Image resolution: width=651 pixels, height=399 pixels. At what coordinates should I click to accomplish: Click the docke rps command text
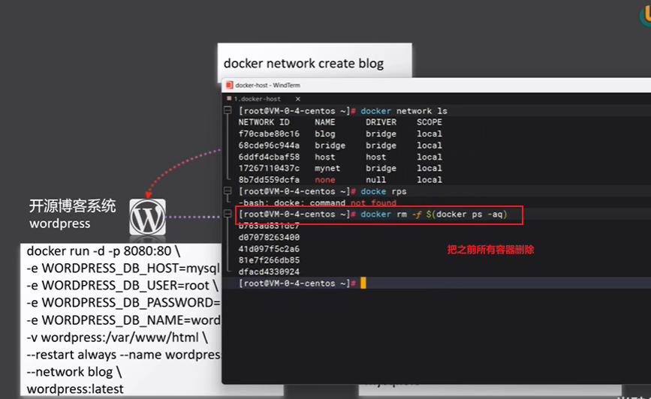click(x=383, y=191)
